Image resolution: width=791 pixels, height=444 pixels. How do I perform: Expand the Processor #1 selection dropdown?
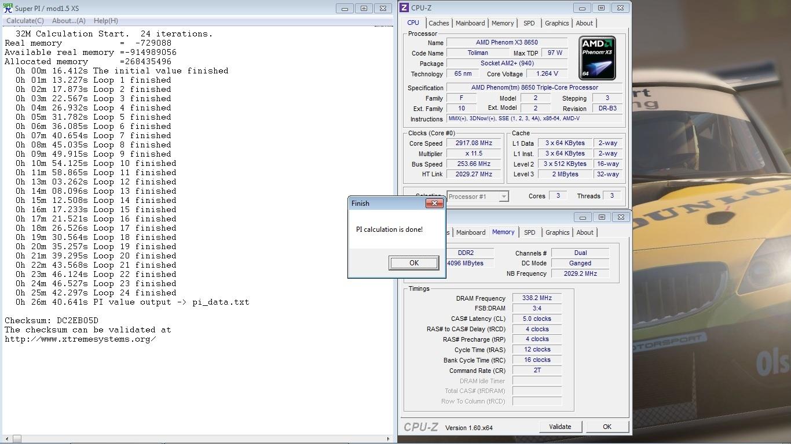504,197
